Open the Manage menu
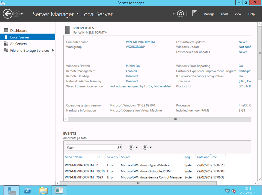 point(209,14)
